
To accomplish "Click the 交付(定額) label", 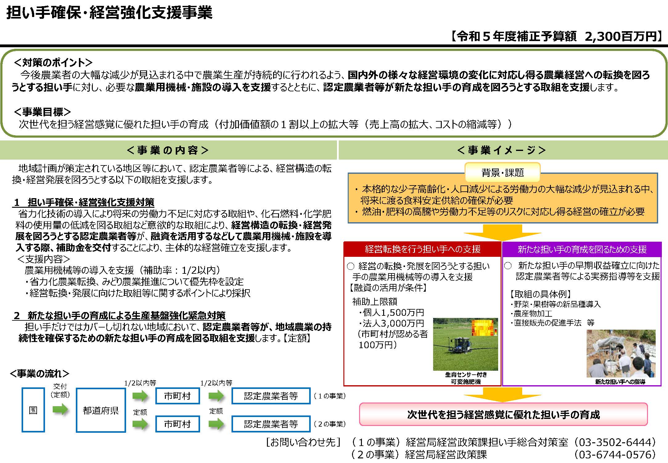I will 60,390.
